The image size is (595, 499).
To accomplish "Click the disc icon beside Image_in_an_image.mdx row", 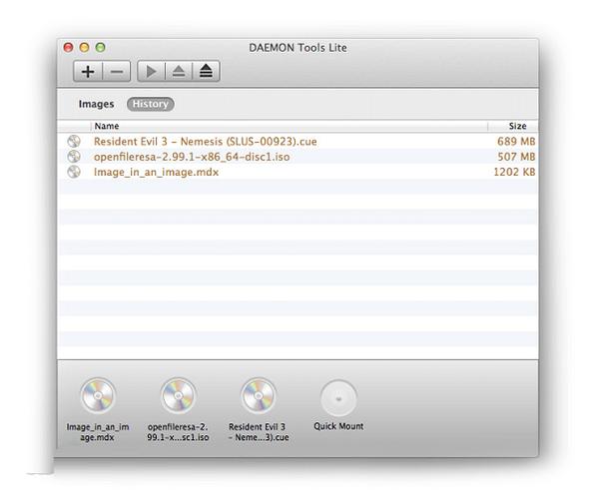I will click(x=74, y=172).
